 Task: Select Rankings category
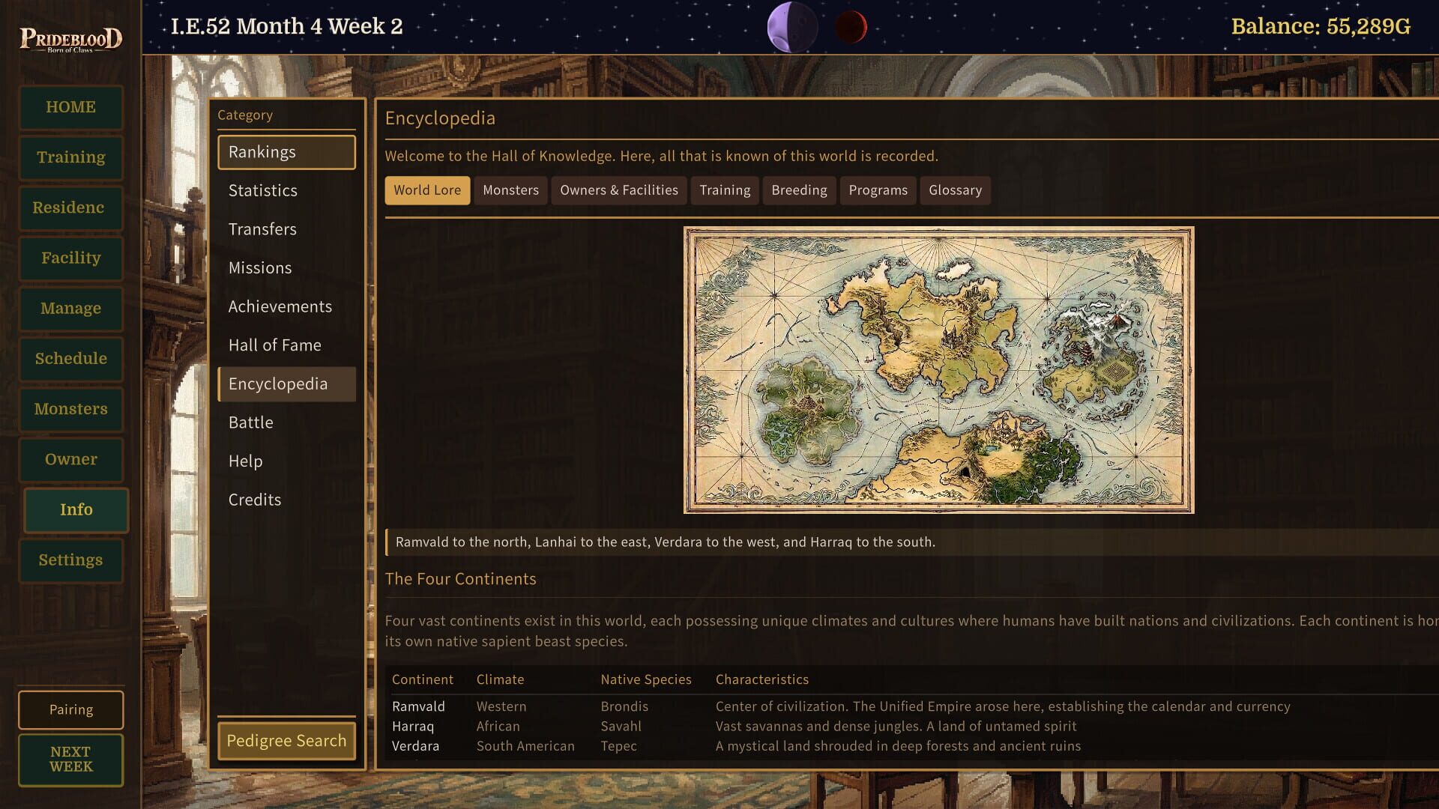tap(286, 152)
